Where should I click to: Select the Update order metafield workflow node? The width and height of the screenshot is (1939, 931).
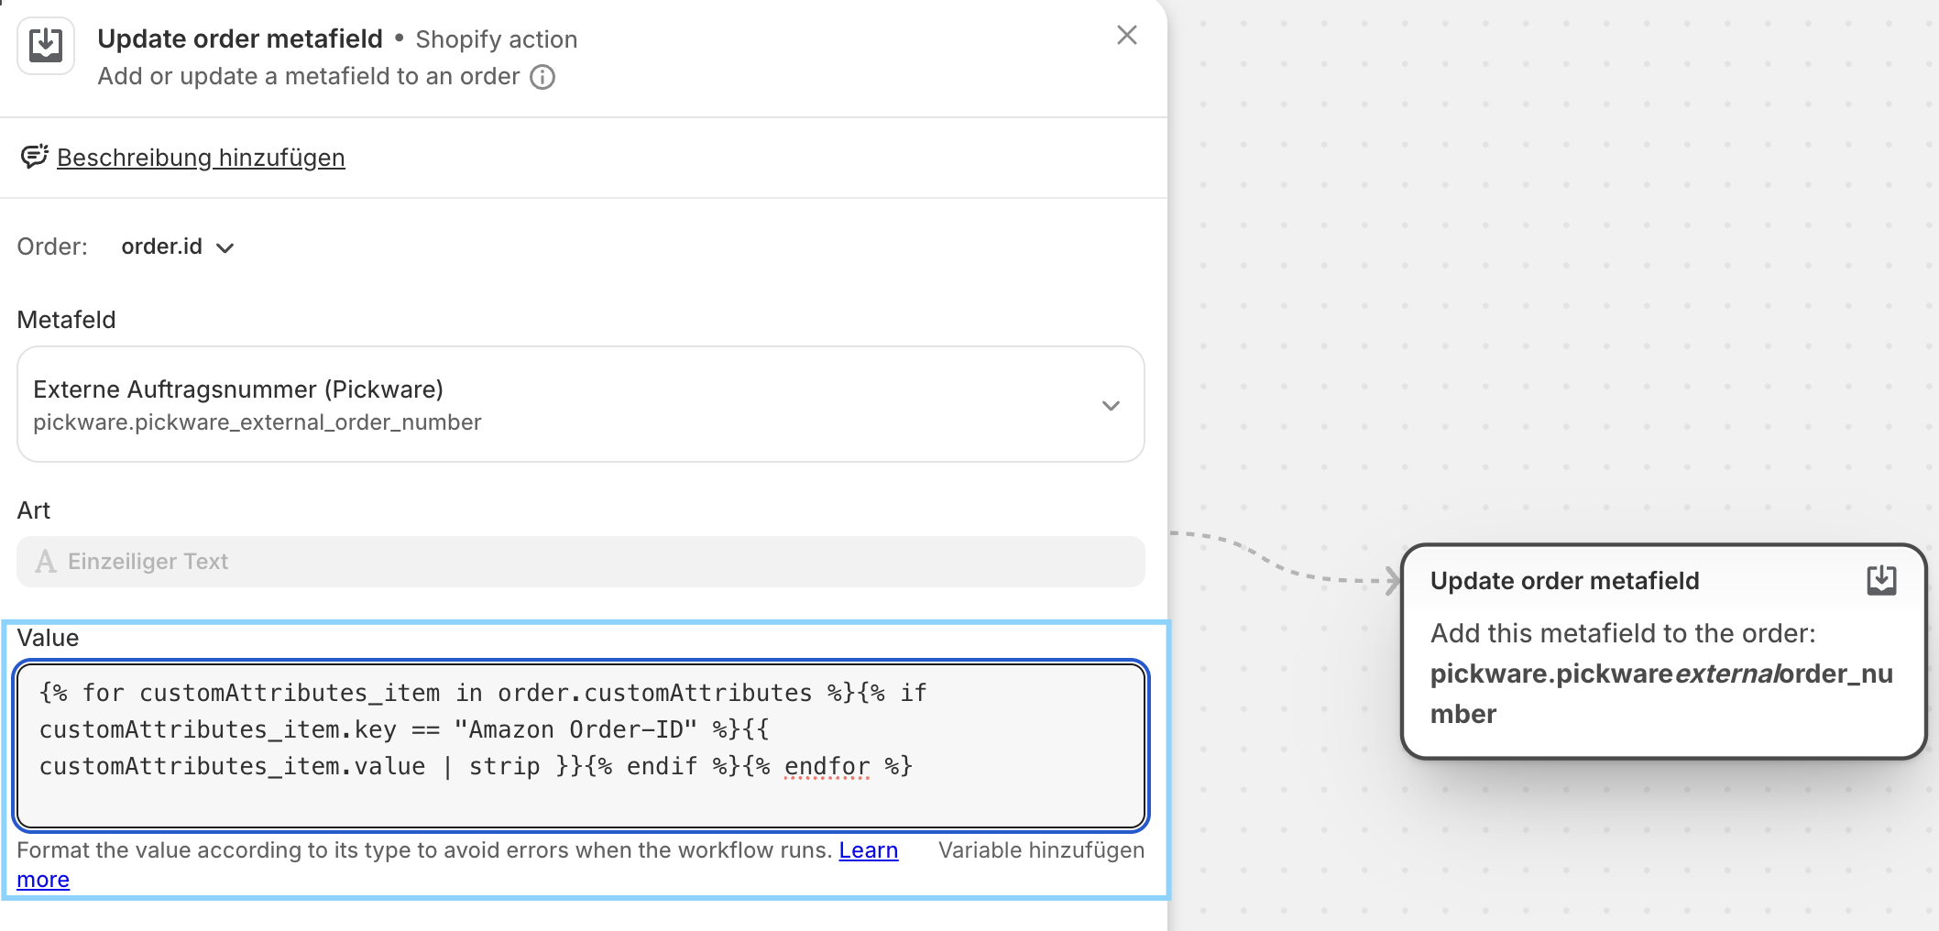tap(1662, 651)
